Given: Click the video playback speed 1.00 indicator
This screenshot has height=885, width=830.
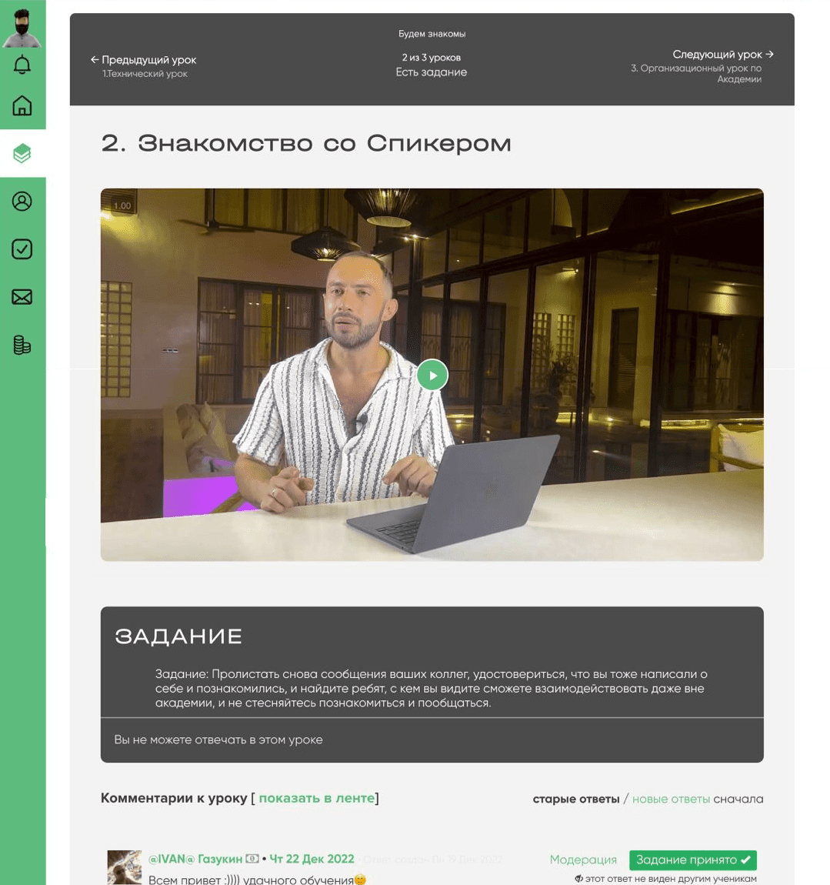Looking at the screenshot, I should (x=122, y=206).
